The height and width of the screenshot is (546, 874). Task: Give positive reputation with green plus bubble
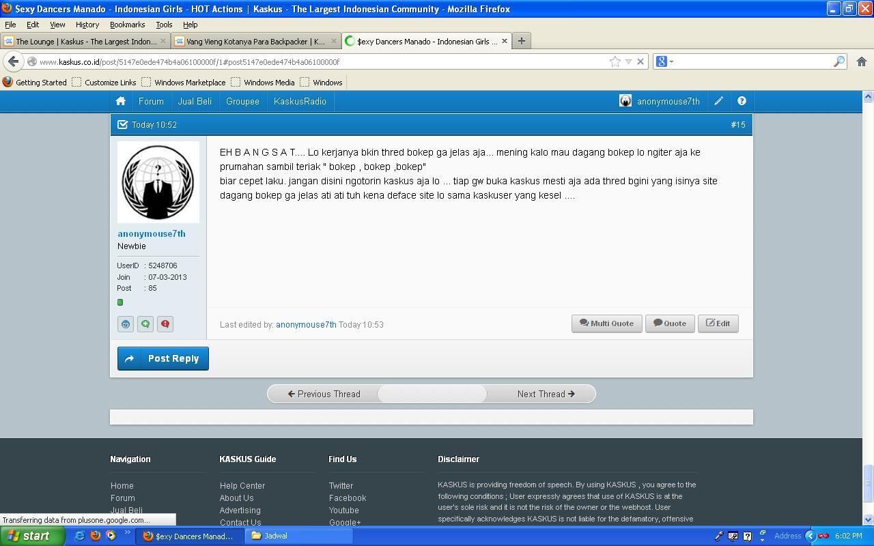coord(145,324)
